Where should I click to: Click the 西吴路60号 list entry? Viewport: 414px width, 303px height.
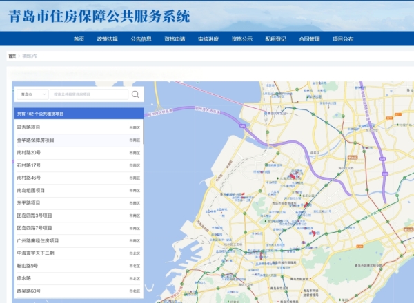click(x=29, y=291)
